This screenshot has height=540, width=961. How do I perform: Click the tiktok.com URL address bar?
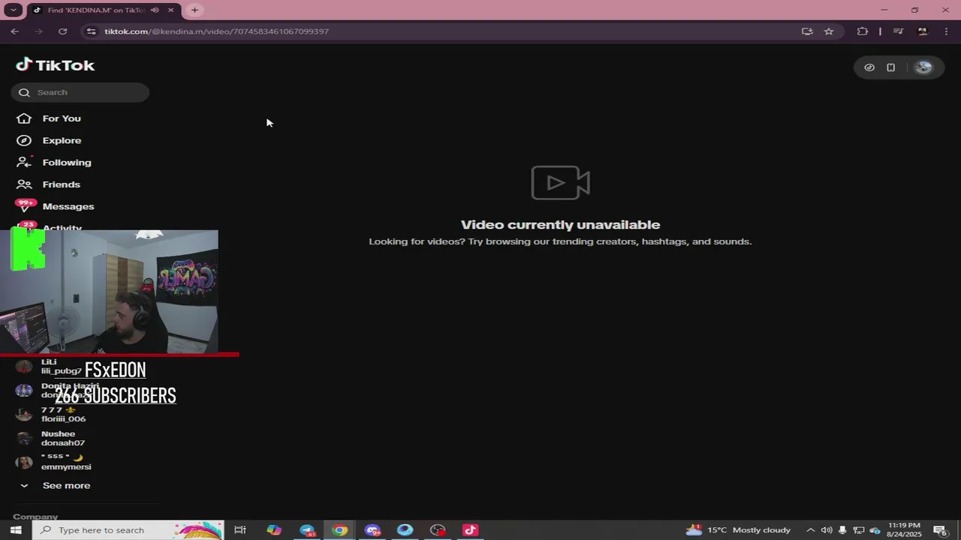click(216, 31)
